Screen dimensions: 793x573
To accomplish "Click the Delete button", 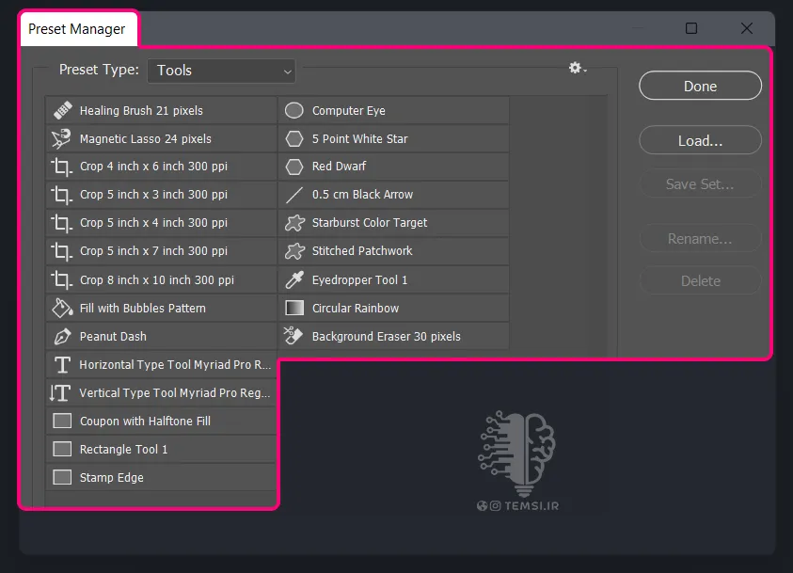I will [x=700, y=281].
